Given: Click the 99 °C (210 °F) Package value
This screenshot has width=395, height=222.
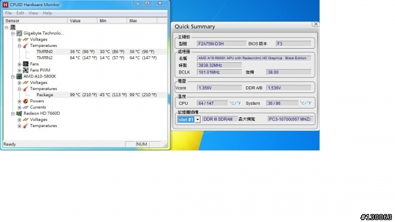Looking at the screenshot, I should pos(83,95).
